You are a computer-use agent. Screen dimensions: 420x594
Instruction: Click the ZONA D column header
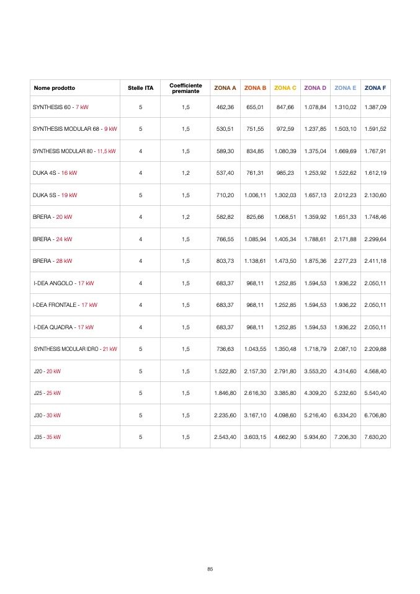pyautogui.click(x=315, y=88)
